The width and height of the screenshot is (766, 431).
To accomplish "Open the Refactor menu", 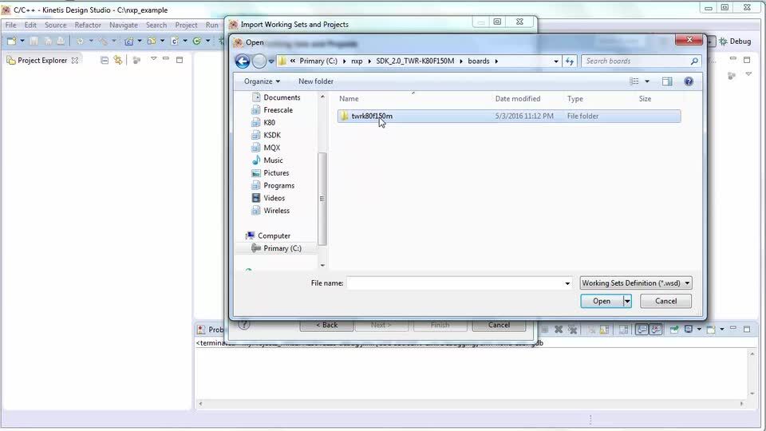I will 88,25.
